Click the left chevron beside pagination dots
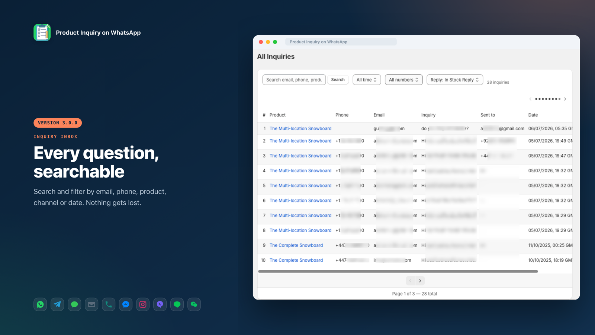The width and height of the screenshot is (595, 335). tap(530, 99)
